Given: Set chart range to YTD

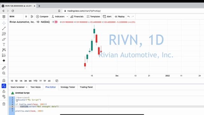Looking at the screenshot, I should click(35, 81).
